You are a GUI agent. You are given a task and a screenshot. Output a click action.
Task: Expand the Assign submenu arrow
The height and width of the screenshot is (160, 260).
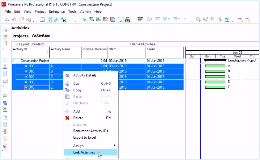(114, 145)
